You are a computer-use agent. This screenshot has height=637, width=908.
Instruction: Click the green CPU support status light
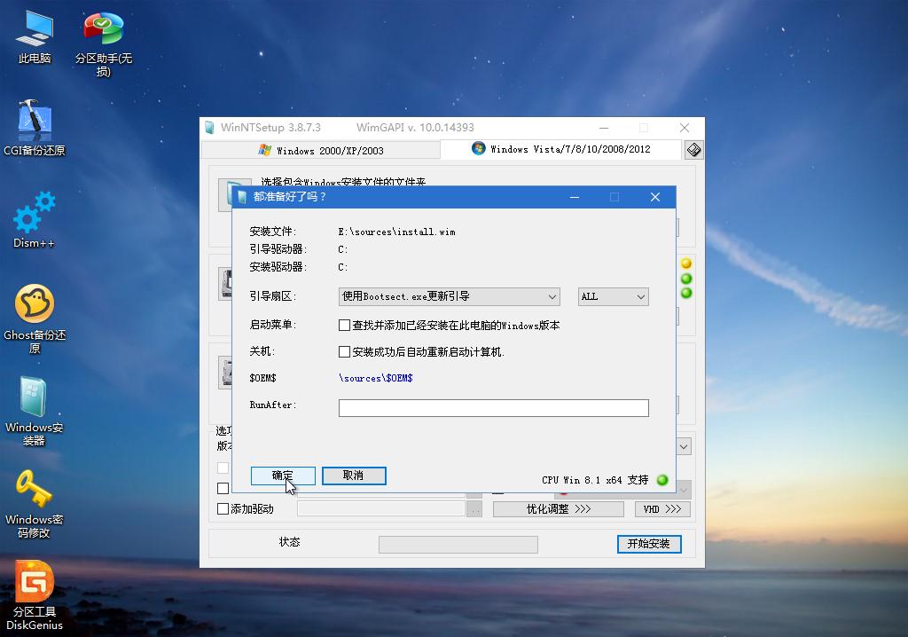pyautogui.click(x=662, y=480)
